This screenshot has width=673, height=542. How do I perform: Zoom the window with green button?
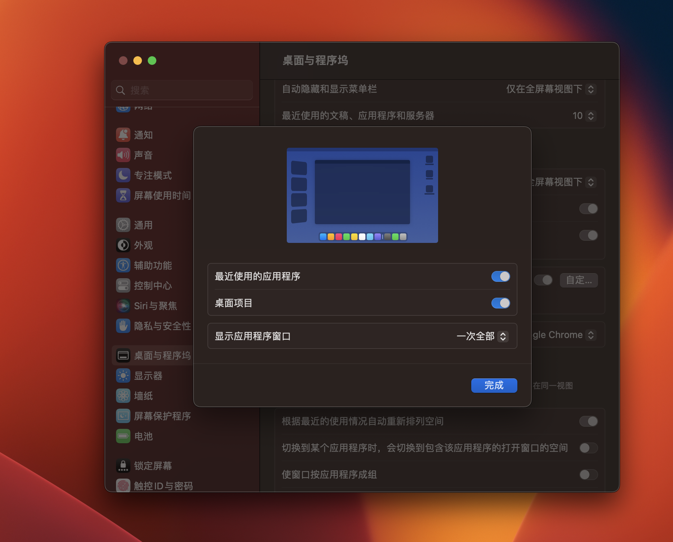coord(152,61)
